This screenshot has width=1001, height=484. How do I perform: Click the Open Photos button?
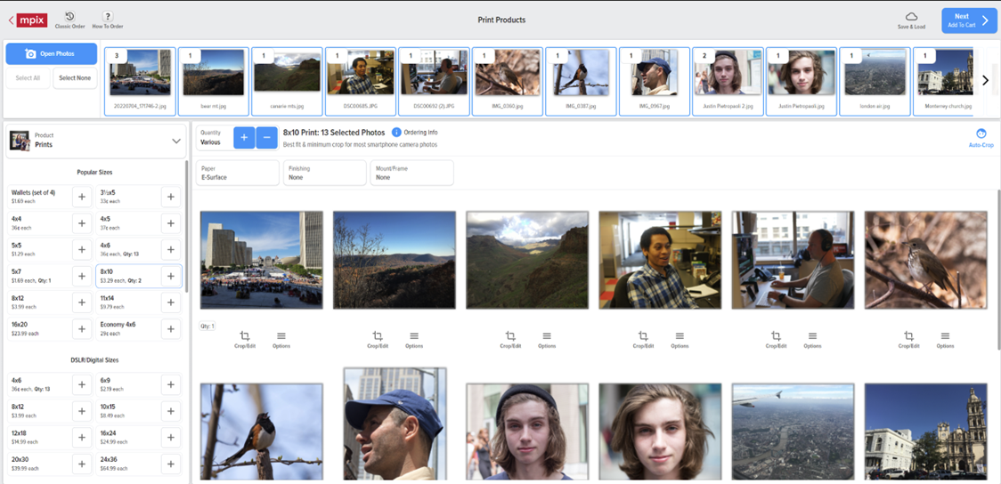click(52, 53)
